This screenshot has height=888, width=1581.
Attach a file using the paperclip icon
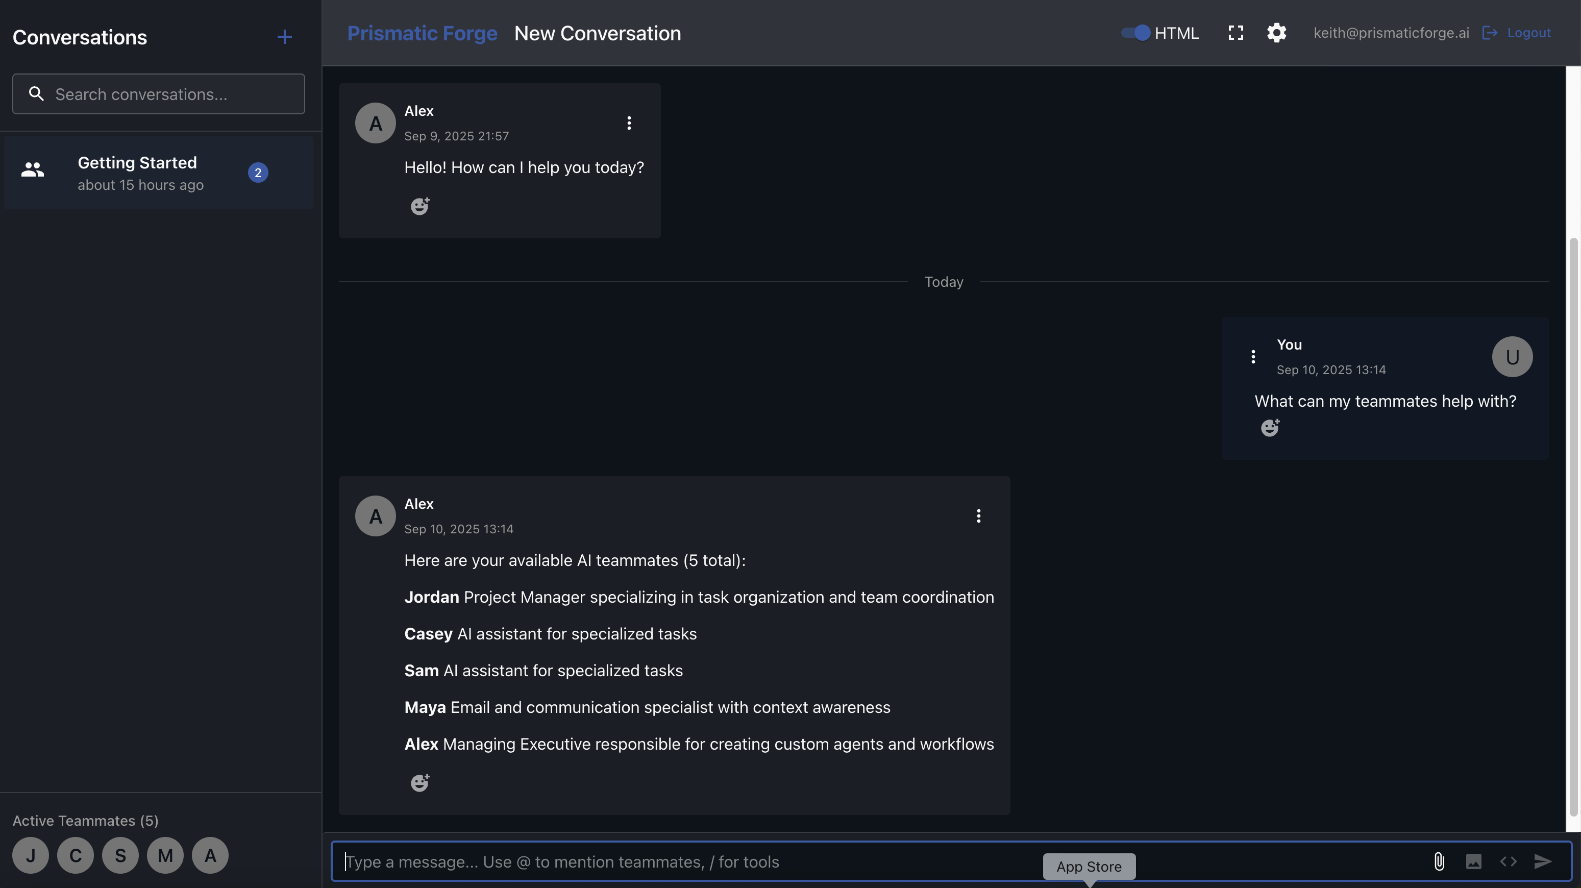coord(1439,861)
